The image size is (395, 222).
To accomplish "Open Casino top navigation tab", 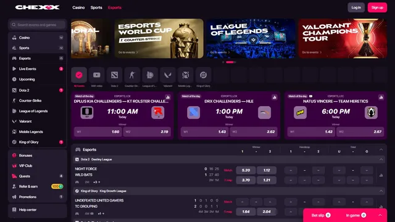I will [78, 7].
